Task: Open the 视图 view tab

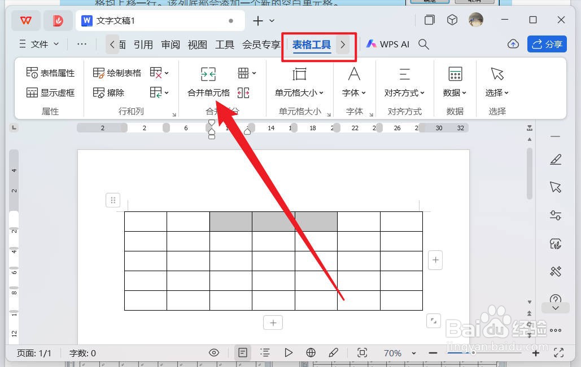Action: 197,43
